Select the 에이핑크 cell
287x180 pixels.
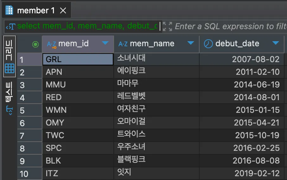coord(156,72)
